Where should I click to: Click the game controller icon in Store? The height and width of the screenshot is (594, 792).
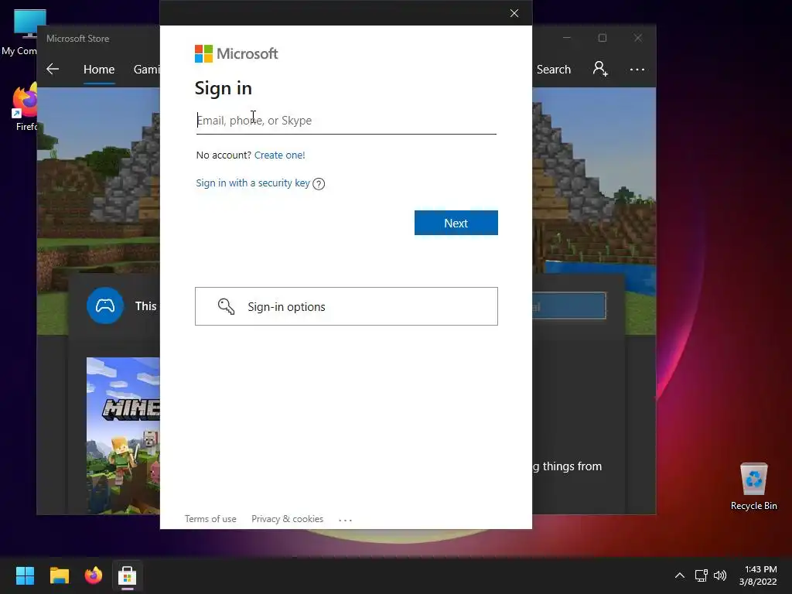[105, 306]
